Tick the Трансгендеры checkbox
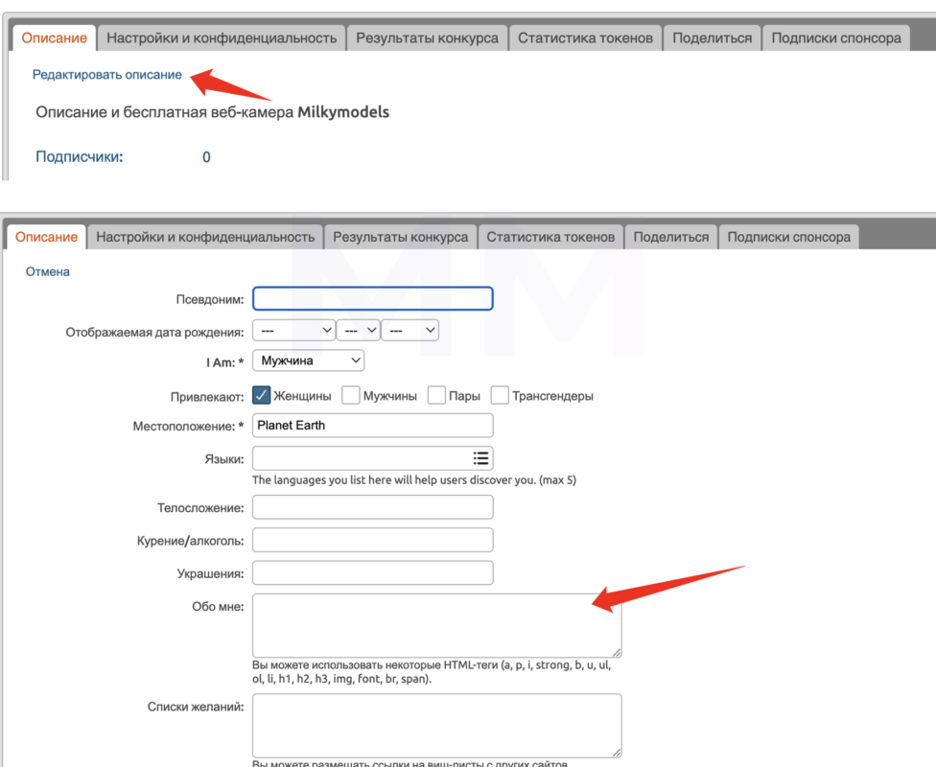Viewport: 936px width, 767px height. click(500, 395)
